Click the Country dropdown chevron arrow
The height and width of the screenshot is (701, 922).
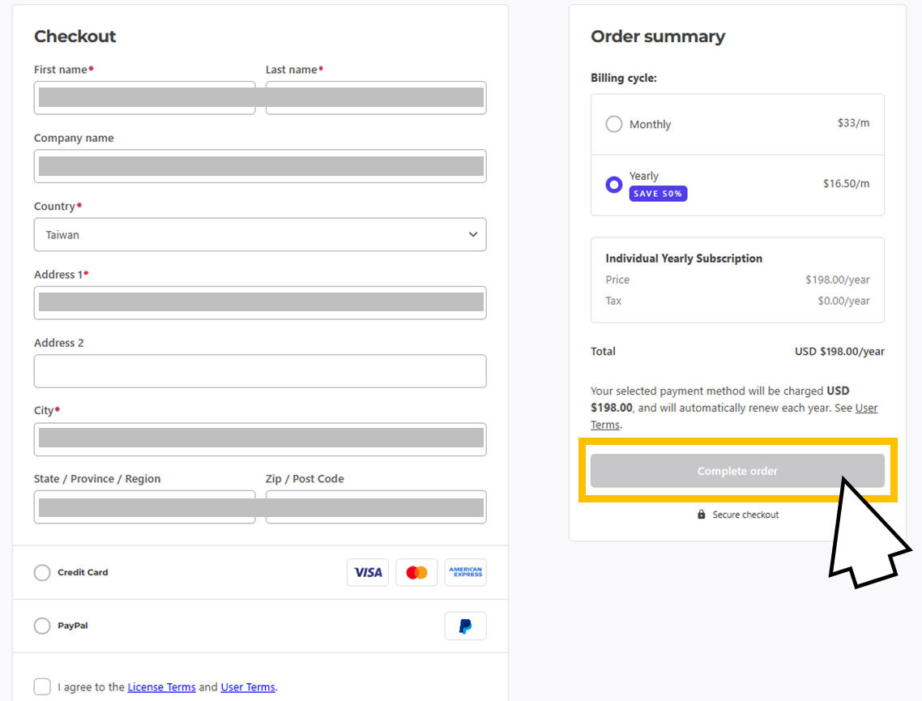click(x=473, y=235)
